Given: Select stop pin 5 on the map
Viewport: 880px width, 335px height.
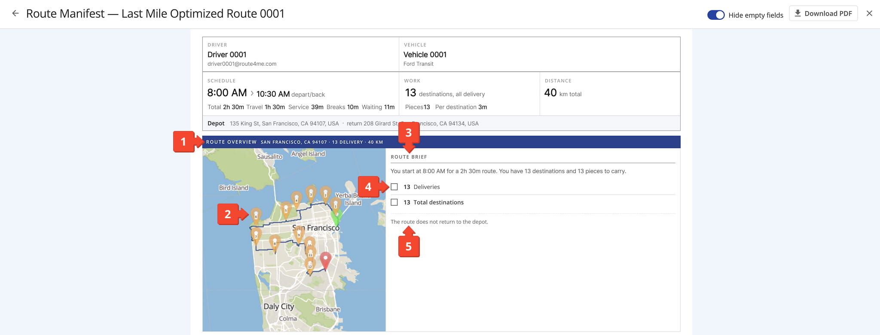Looking at the screenshot, I should click(x=286, y=210).
